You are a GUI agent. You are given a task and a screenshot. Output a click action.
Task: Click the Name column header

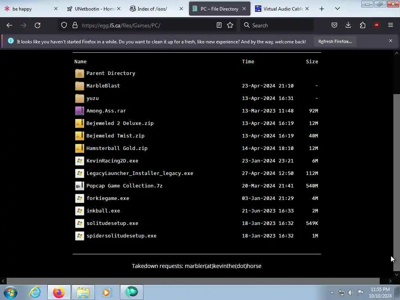(x=80, y=61)
